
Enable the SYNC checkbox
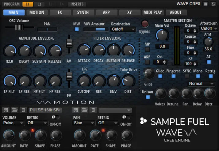[187, 76]
